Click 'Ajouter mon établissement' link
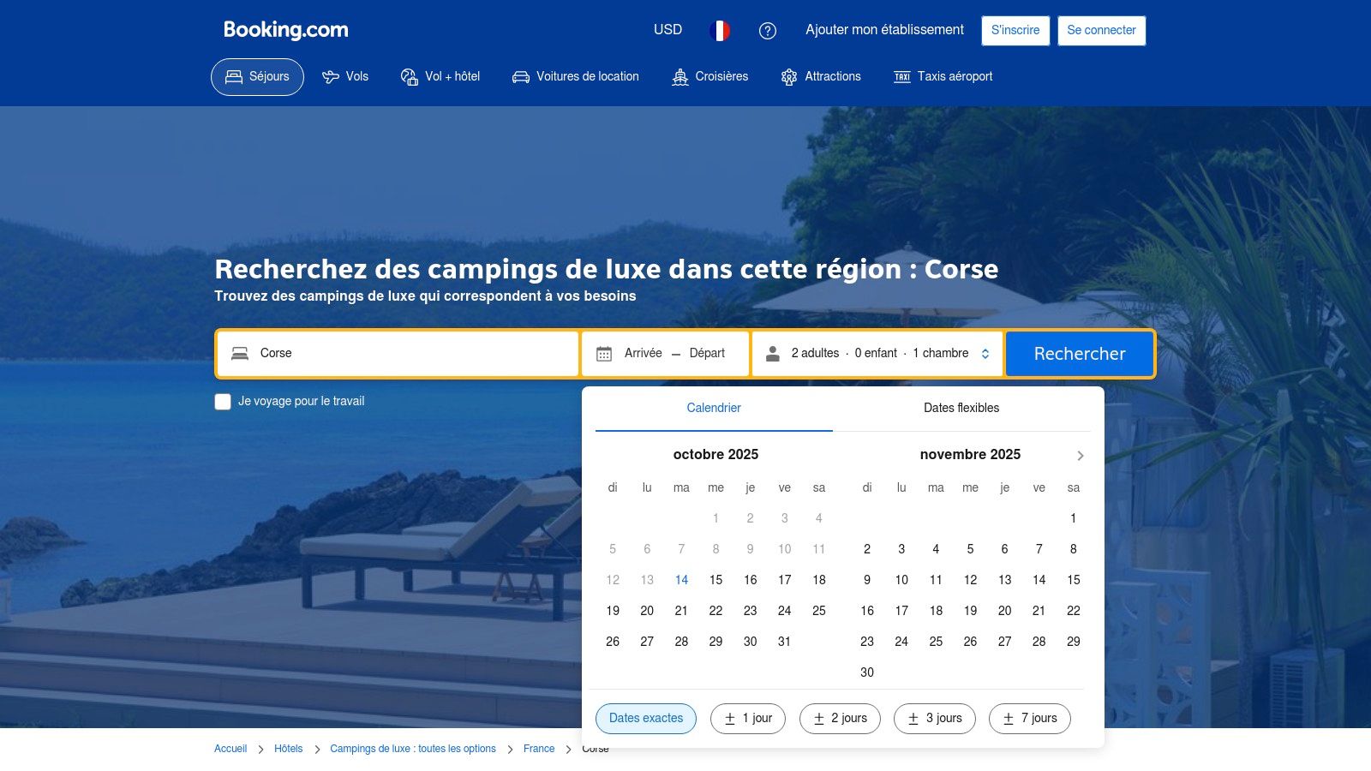This screenshot has height=771, width=1371. (884, 30)
